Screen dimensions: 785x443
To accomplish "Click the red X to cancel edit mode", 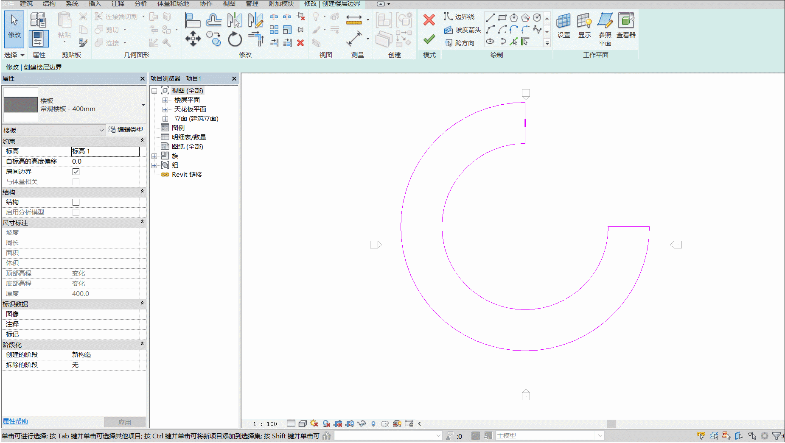I will coord(429,20).
